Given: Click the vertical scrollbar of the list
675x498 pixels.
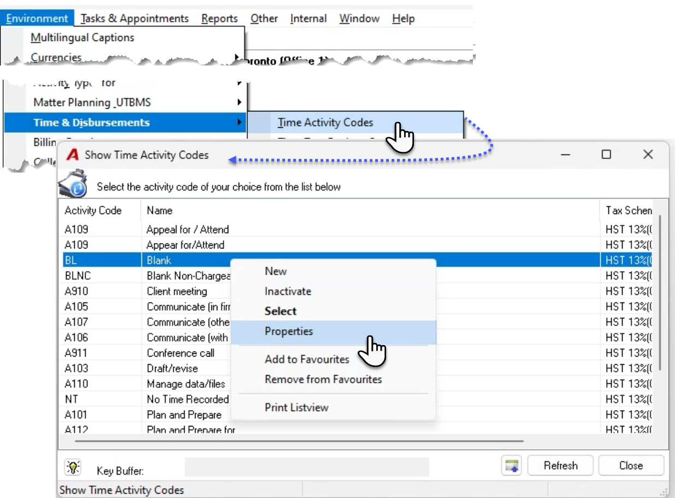Looking at the screenshot, I should point(660,294).
